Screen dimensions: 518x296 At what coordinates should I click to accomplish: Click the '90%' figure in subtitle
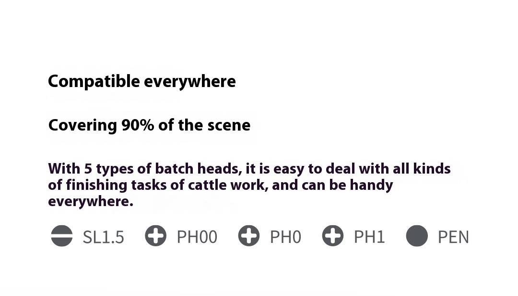[138, 125]
